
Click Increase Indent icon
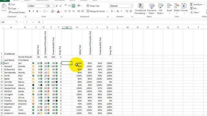(83, 11)
